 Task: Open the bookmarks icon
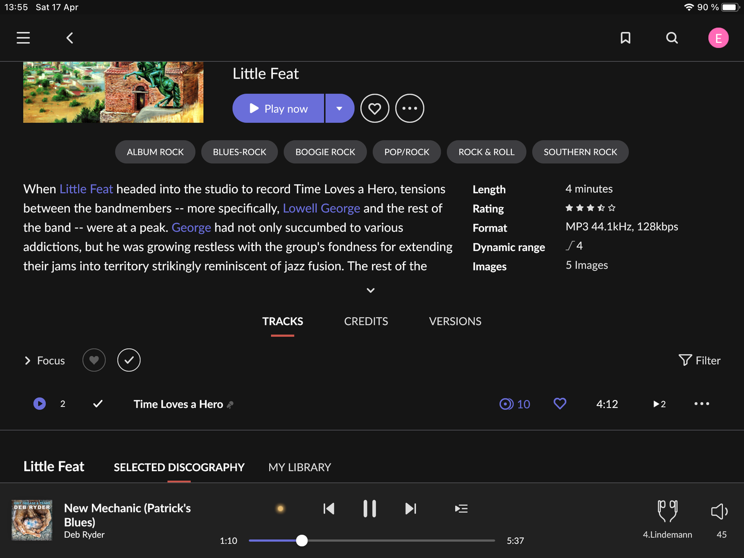[625, 38]
